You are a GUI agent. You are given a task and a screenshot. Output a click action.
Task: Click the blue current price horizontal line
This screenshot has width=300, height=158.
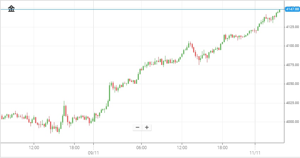[142, 9]
